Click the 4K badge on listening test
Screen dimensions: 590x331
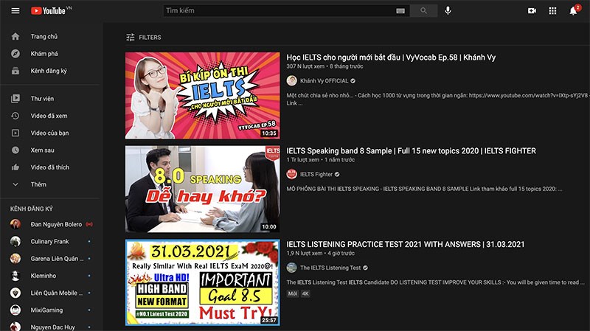pyautogui.click(x=305, y=293)
